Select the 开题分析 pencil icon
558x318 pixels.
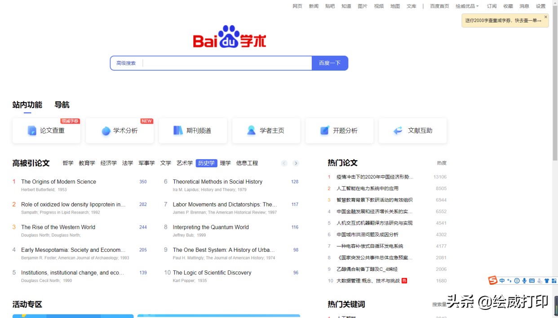pos(324,130)
